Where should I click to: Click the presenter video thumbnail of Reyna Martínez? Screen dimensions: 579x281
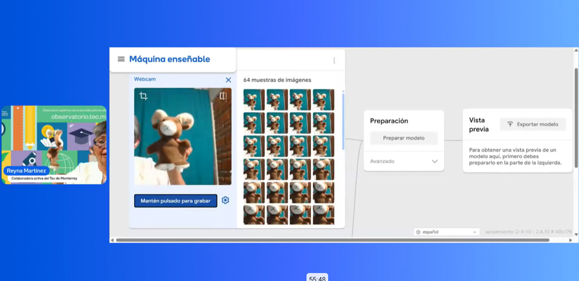54,145
